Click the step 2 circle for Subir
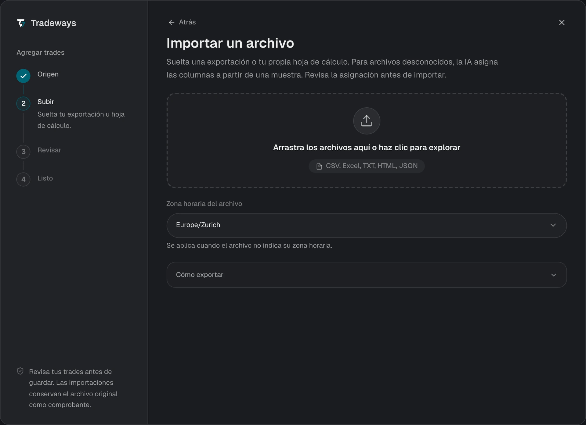Screen dimensions: 586x425 [23, 103]
